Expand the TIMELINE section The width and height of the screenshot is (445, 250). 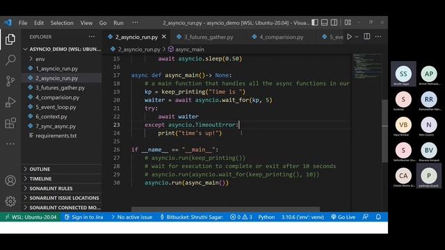click(x=62, y=178)
